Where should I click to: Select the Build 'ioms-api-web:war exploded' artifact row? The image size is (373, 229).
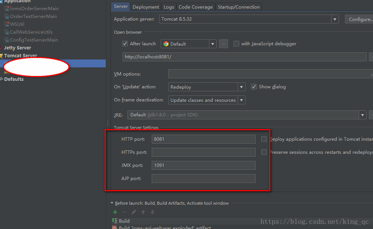pyautogui.click(x=242, y=227)
